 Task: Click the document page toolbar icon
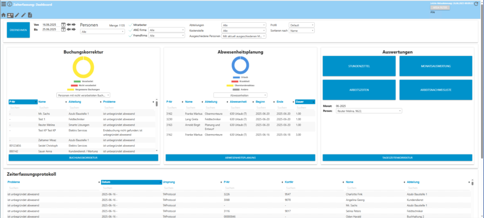tap(30, 15)
